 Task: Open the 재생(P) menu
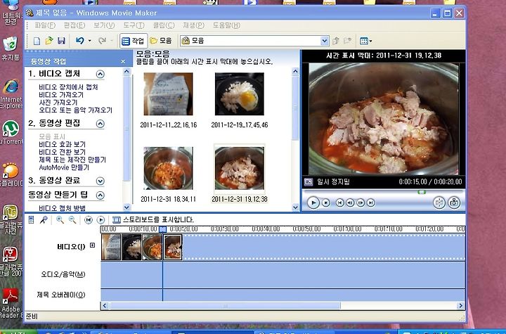[194, 25]
